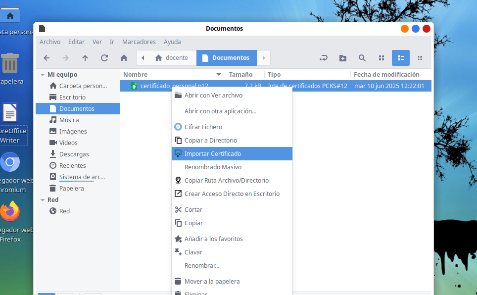This screenshot has height=295, width=477.
Task: Sort by the Tipo column header
Action: [307, 75]
